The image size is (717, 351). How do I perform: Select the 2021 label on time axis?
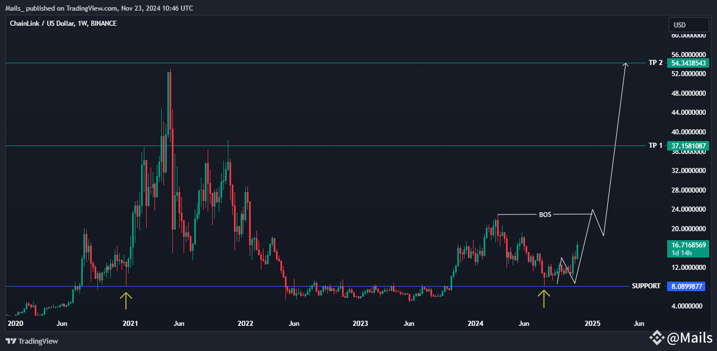point(130,324)
